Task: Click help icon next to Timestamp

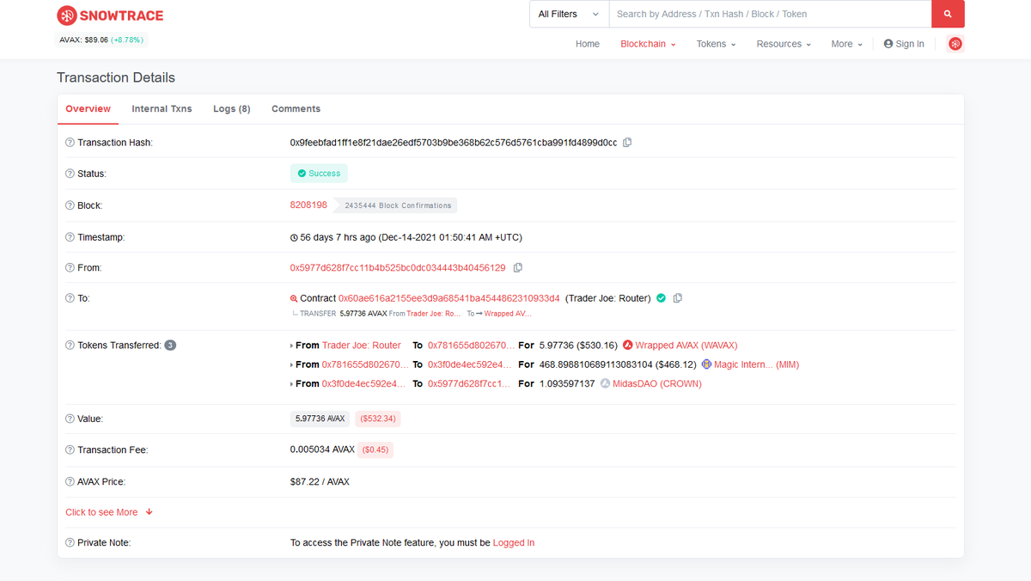Action: click(70, 237)
